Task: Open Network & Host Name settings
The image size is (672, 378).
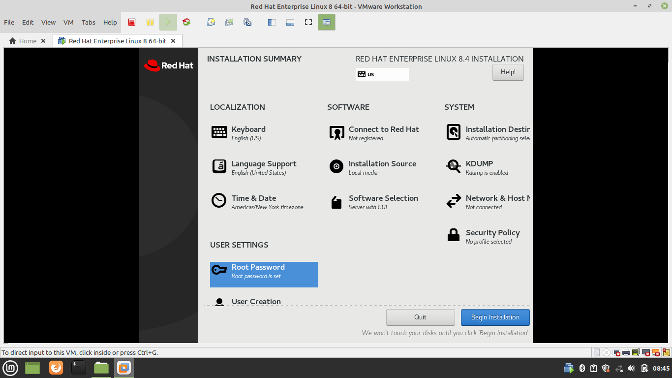Action: coord(487,202)
